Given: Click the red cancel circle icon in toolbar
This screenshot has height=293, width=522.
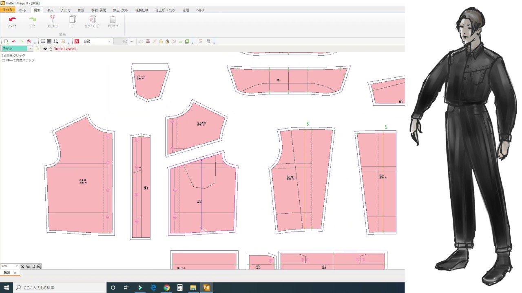Looking at the screenshot, I should [x=29, y=41].
